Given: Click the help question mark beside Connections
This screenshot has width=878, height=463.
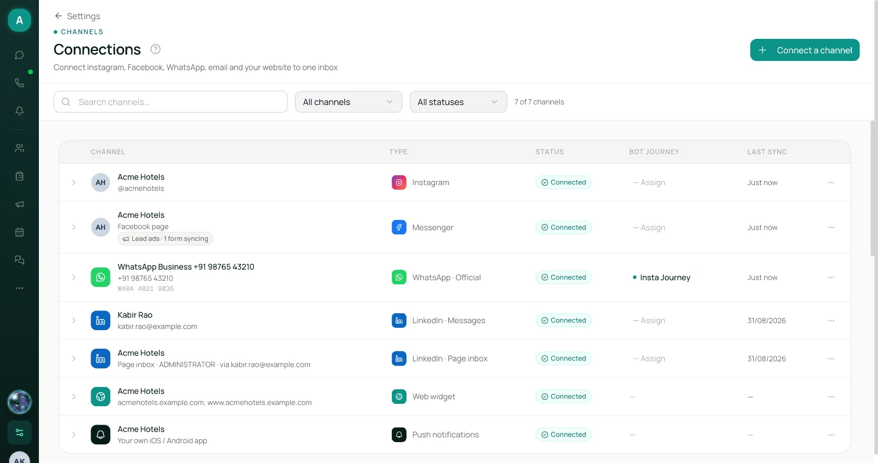Looking at the screenshot, I should (155, 49).
